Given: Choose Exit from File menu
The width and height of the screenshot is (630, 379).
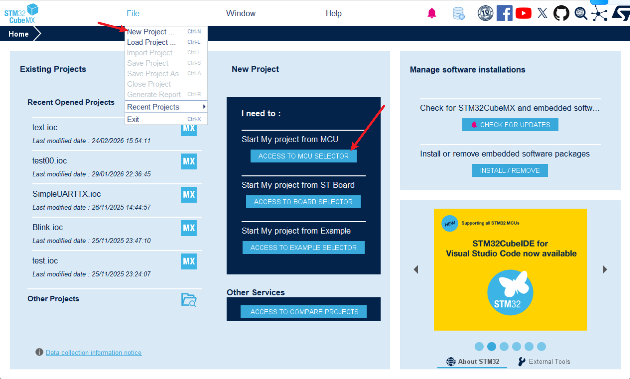Looking at the screenshot, I should (166, 119).
